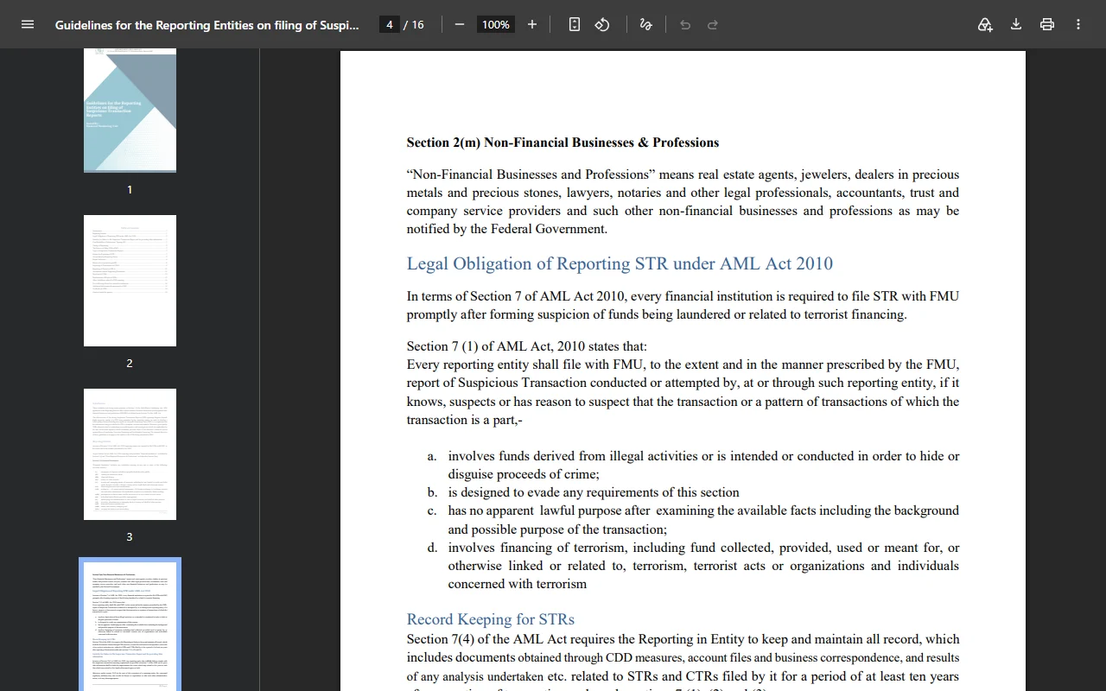Print the document

click(1047, 24)
